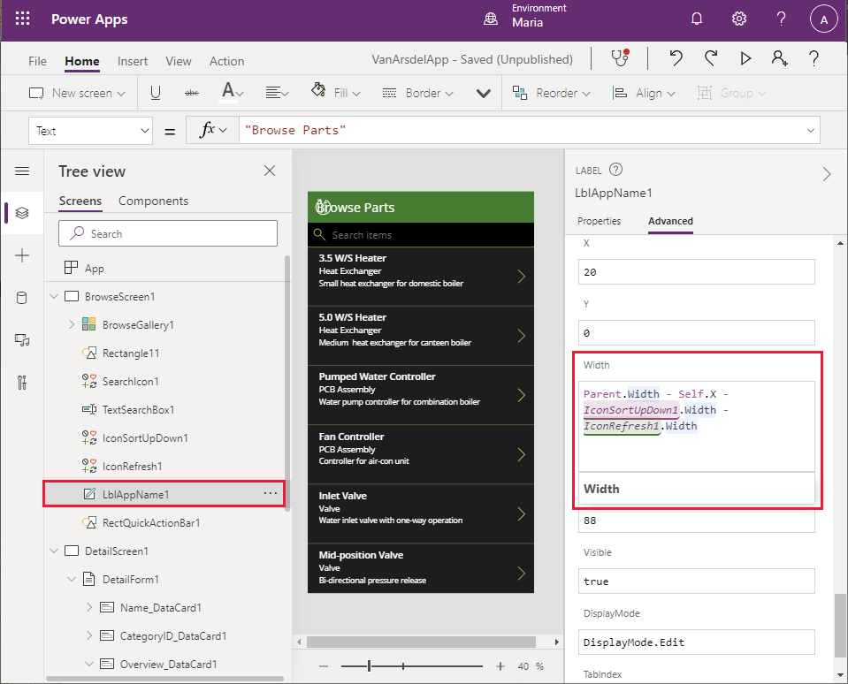Screen dimensions: 848x684
Task: Toggle underline text formatting
Action: (156, 93)
